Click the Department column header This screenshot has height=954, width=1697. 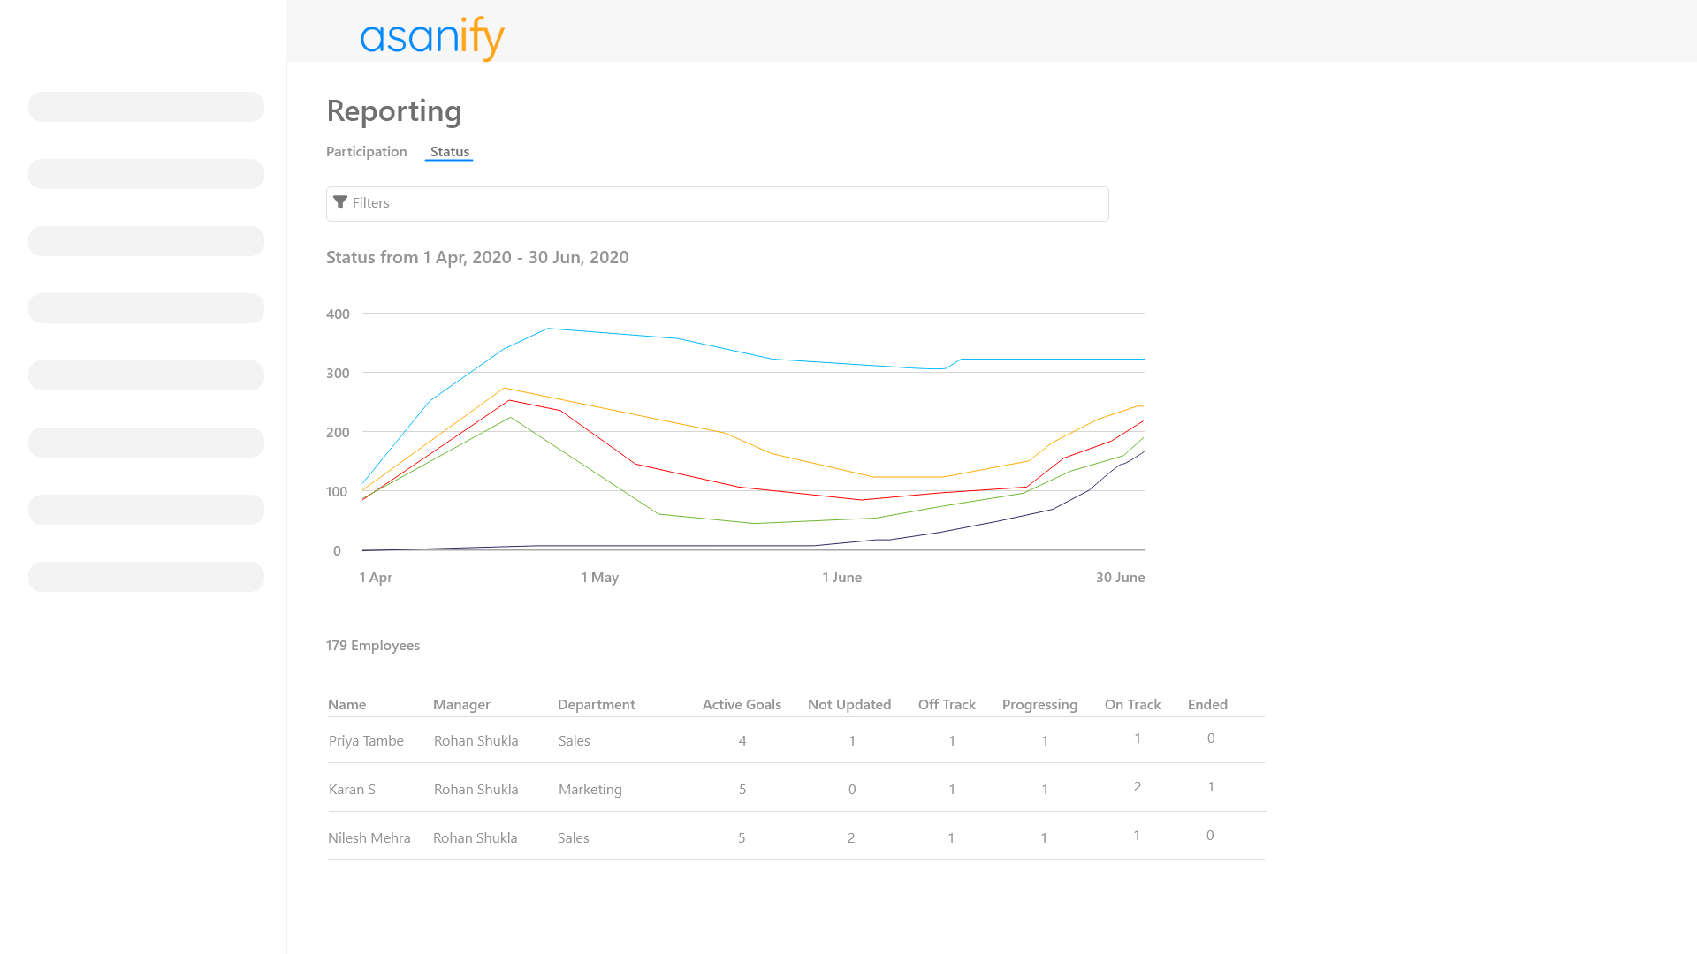pos(596,705)
